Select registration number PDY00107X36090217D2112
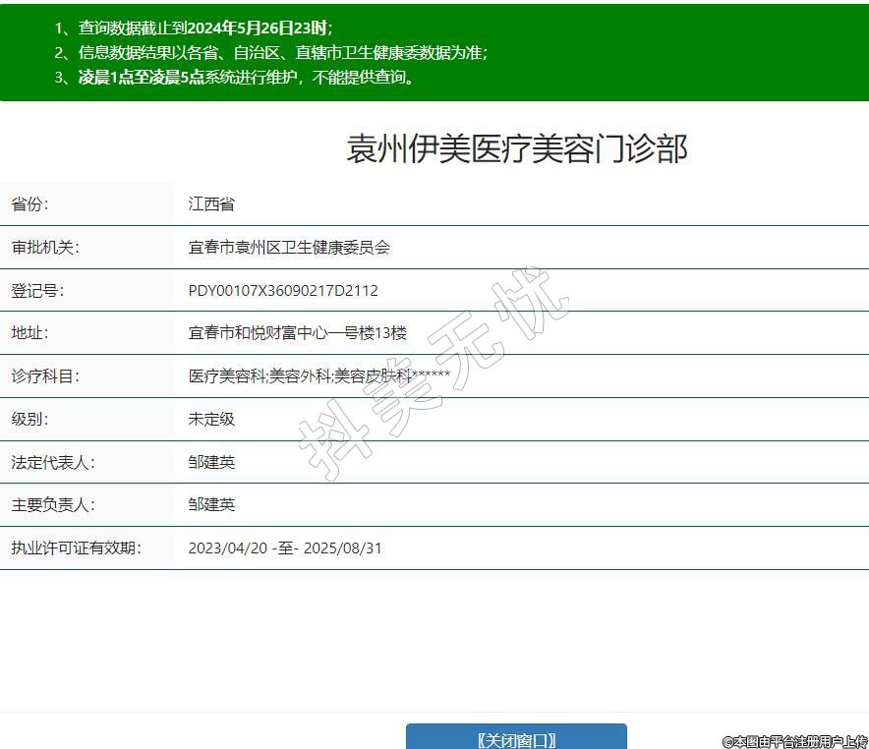The width and height of the screenshot is (869, 749). click(x=283, y=291)
